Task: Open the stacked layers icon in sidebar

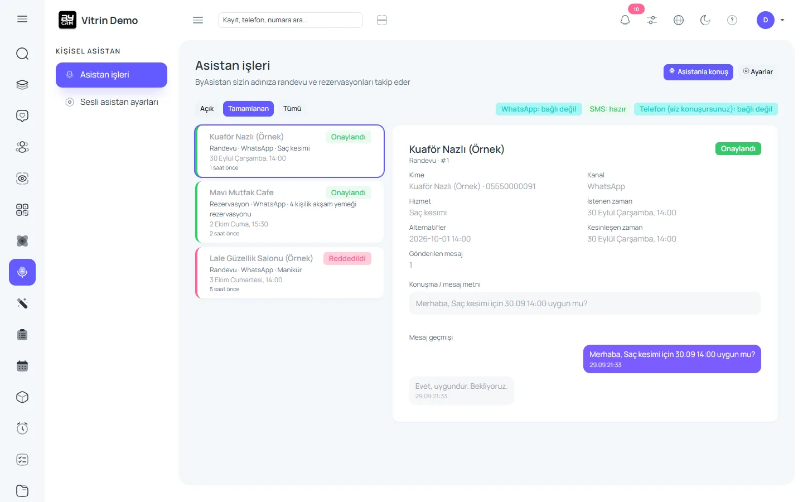Action: point(22,85)
